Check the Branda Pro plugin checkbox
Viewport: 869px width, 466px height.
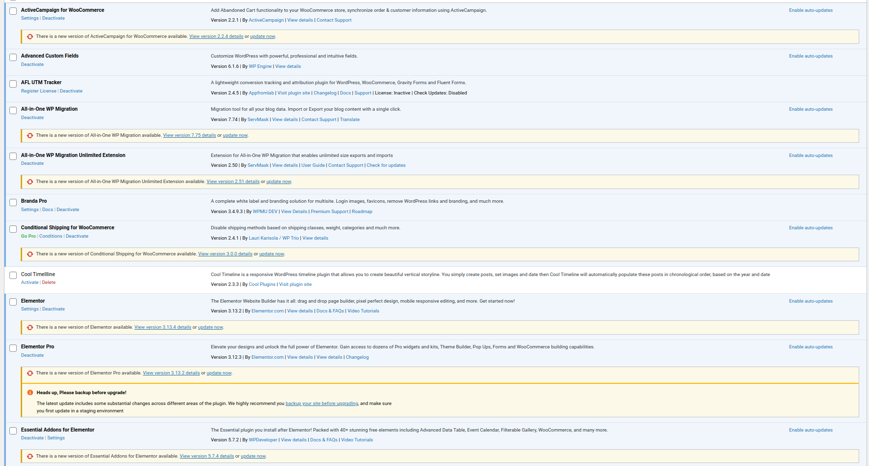pos(13,203)
